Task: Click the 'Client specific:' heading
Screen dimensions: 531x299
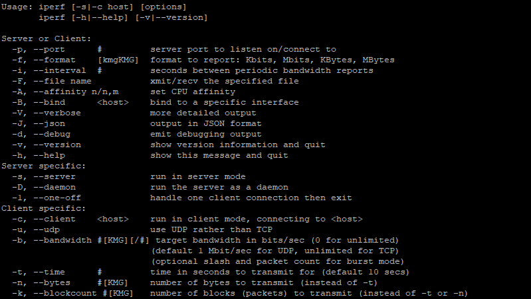Action: coord(44,208)
